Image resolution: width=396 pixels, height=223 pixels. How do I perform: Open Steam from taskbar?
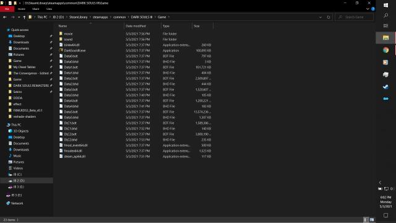coord(385,87)
